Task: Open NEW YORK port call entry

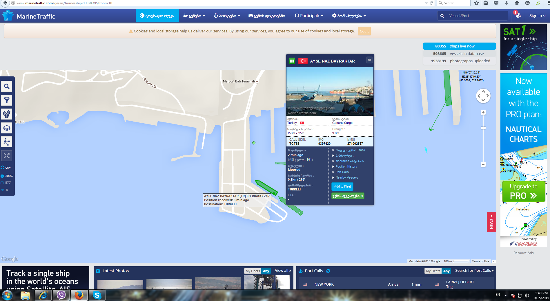Action: click(324, 285)
